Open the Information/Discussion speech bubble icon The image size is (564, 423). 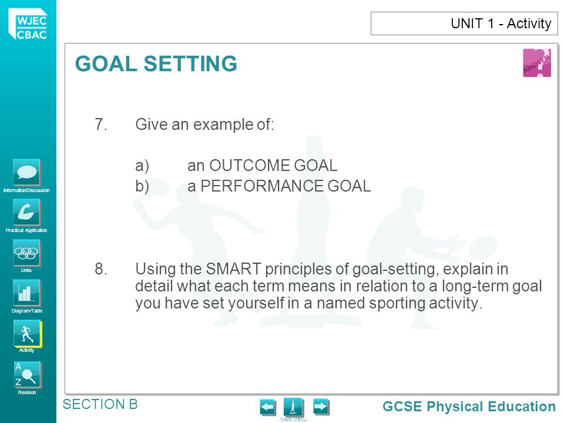pos(26,172)
